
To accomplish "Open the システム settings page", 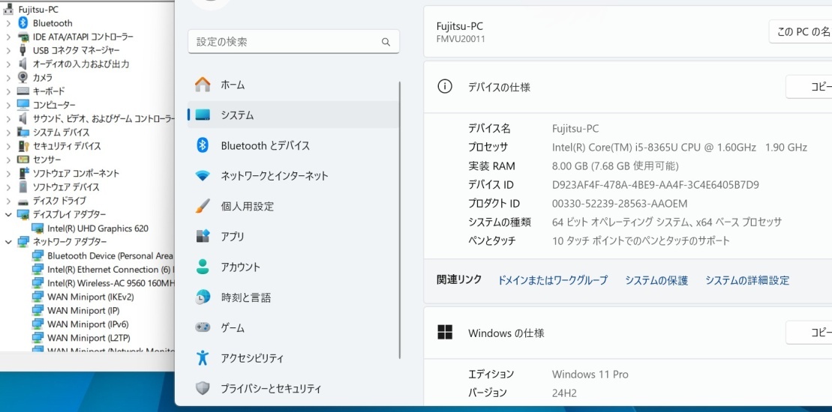I will [x=293, y=115].
